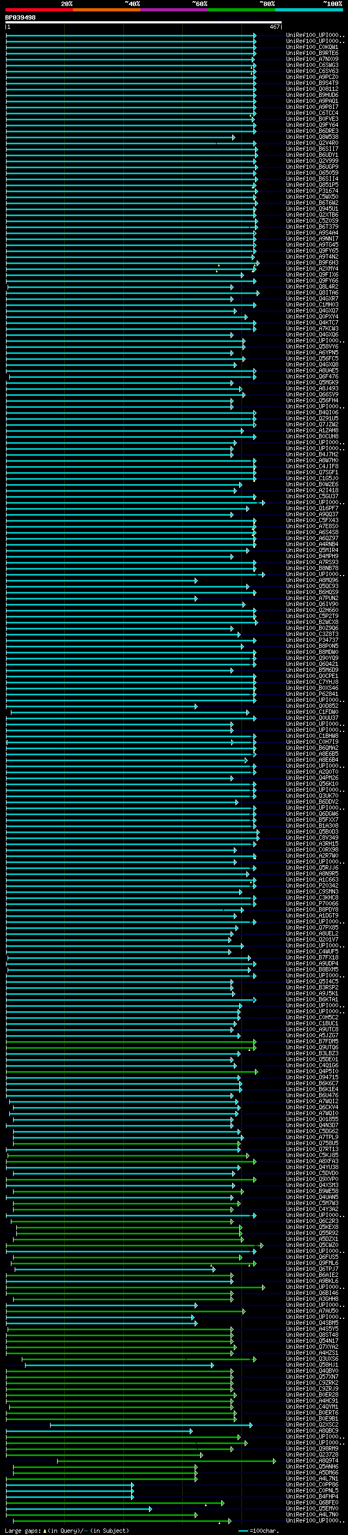Select label UniRef100_B0FVE3
348x1535 pixels.
(x=312, y=119)
